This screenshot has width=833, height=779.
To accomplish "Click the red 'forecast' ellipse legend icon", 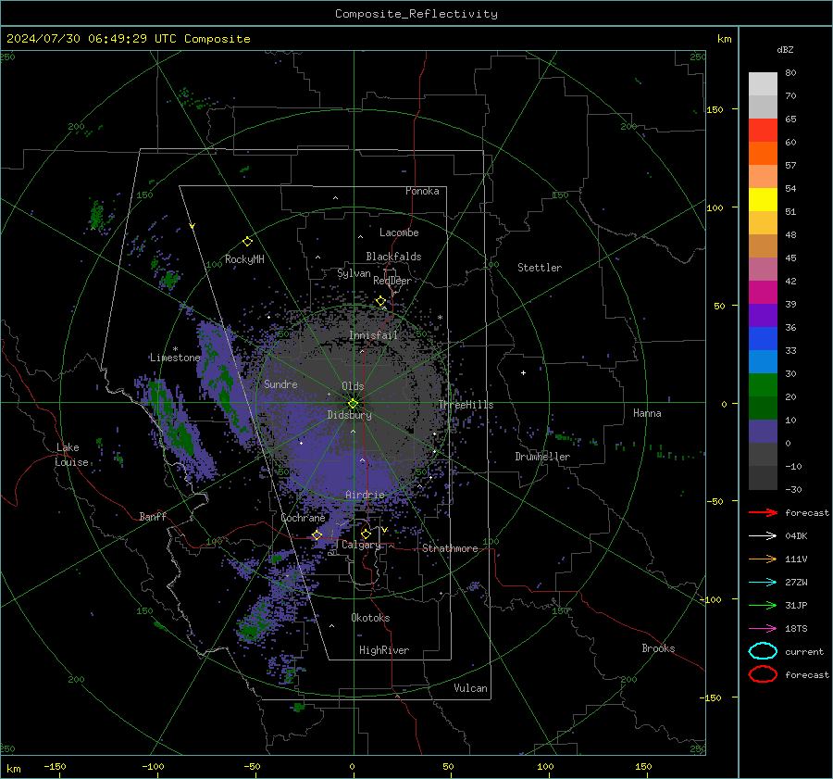I will point(763,674).
